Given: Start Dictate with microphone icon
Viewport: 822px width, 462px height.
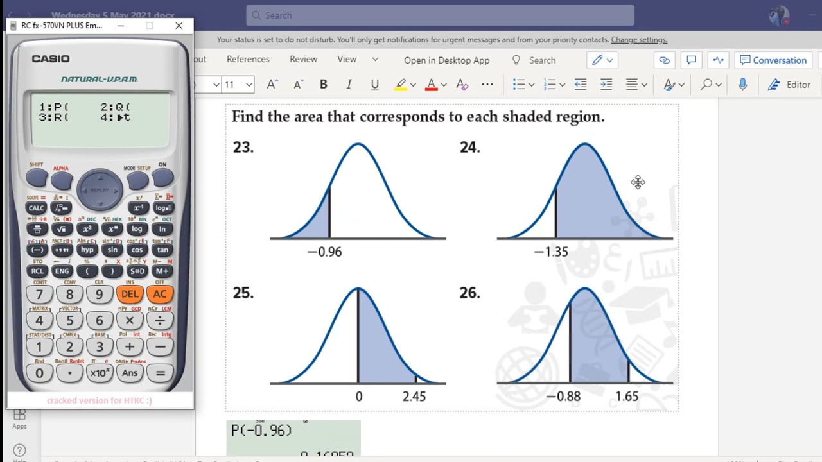Looking at the screenshot, I should (x=743, y=85).
